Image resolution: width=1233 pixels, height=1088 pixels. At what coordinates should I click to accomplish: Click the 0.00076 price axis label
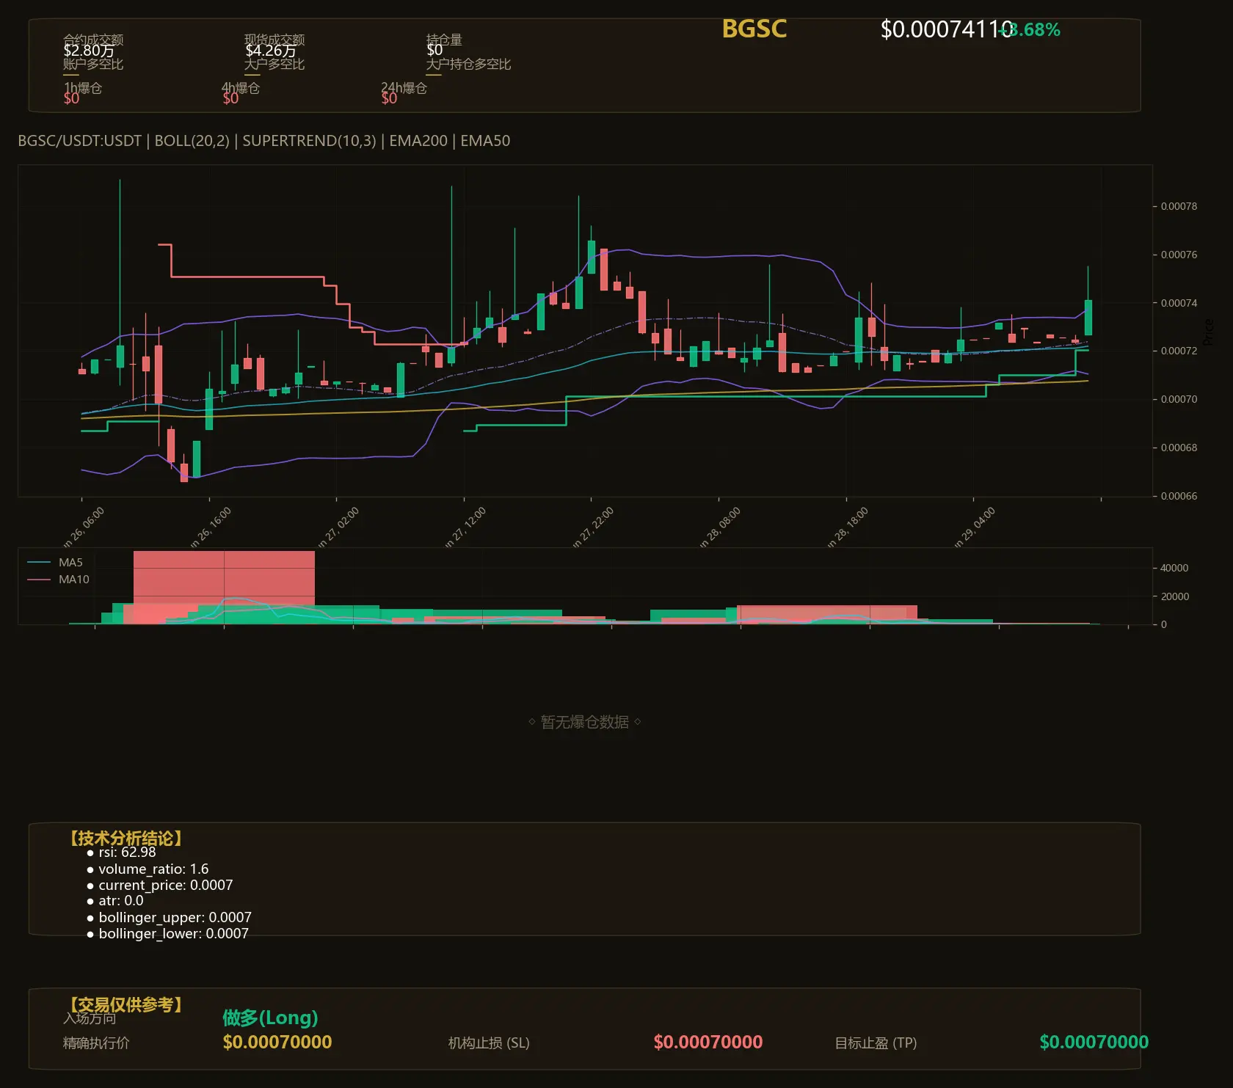tap(1179, 255)
